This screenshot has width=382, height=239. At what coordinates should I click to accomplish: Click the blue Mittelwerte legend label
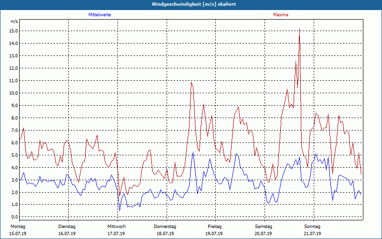99,15
